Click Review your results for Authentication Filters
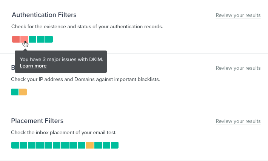The height and width of the screenshot is (161, 268). [238, 15]
